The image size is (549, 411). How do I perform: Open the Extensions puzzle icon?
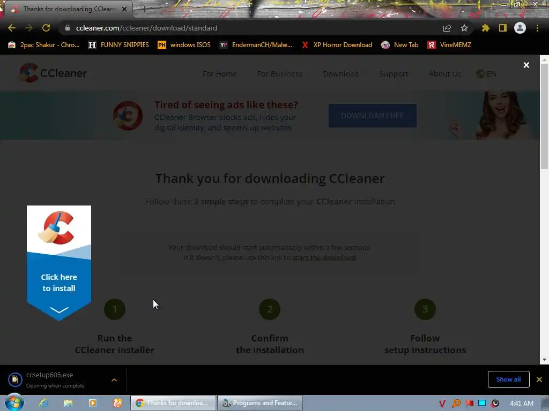click(x=486, y=28)
